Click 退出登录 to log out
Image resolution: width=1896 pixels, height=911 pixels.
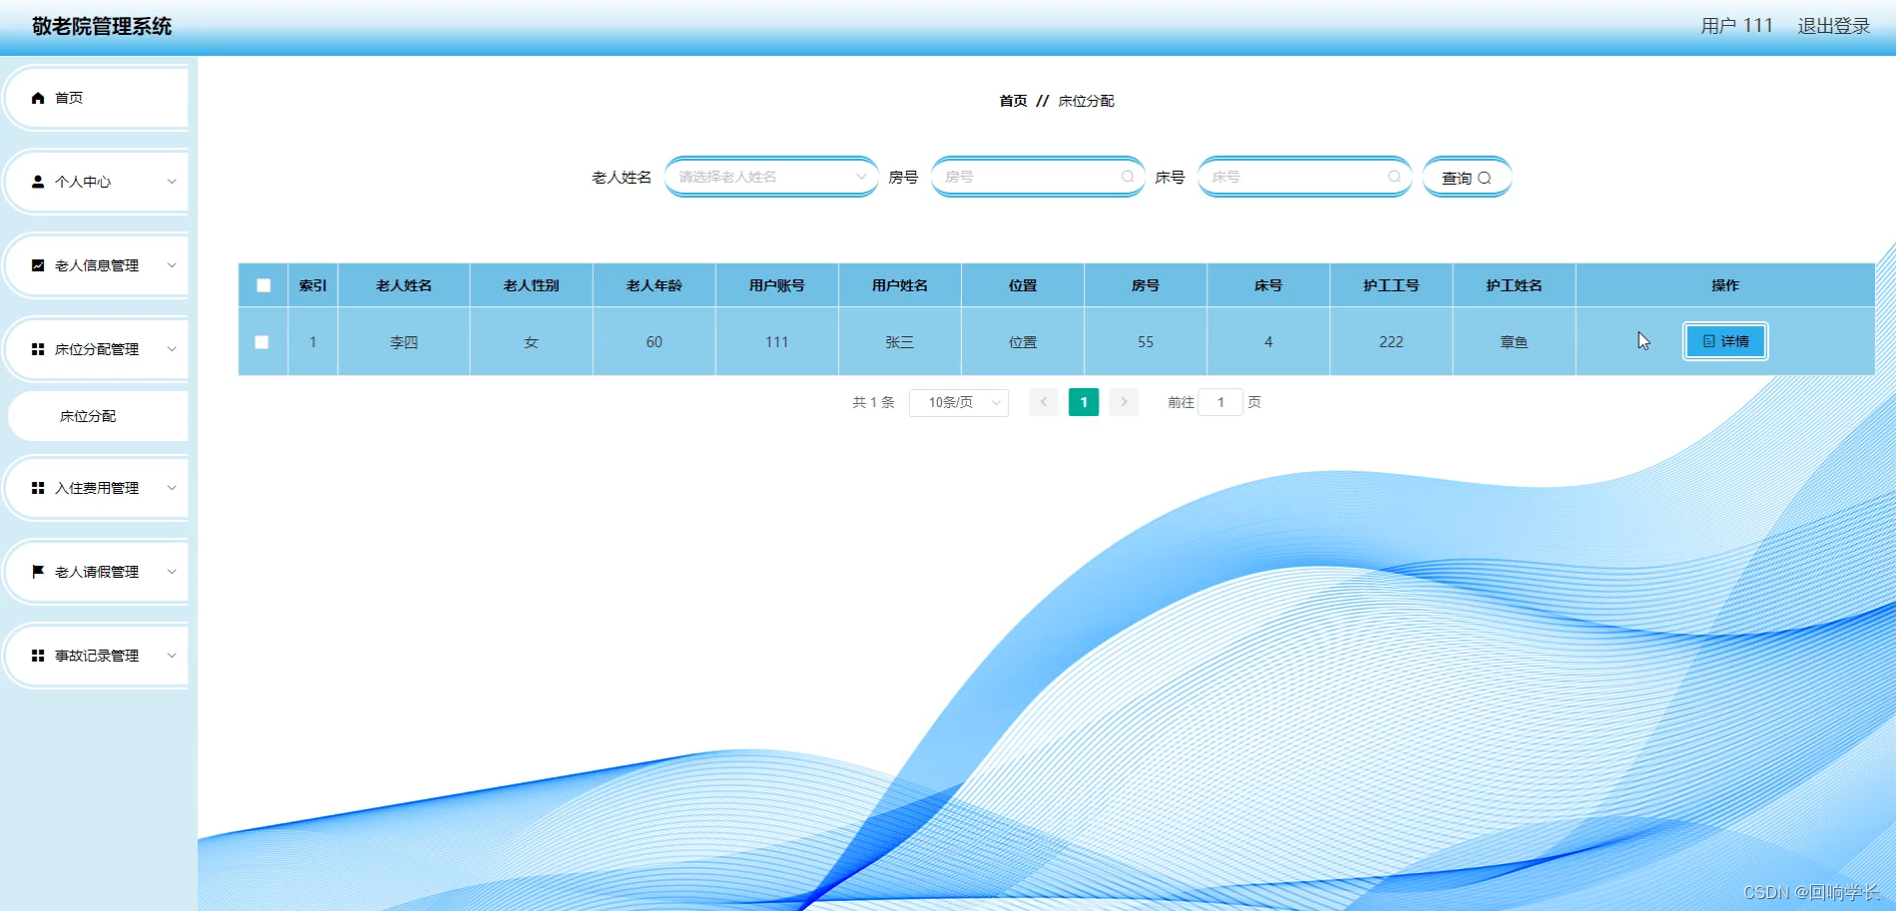pyautogui.click(x=1832, y=26)
